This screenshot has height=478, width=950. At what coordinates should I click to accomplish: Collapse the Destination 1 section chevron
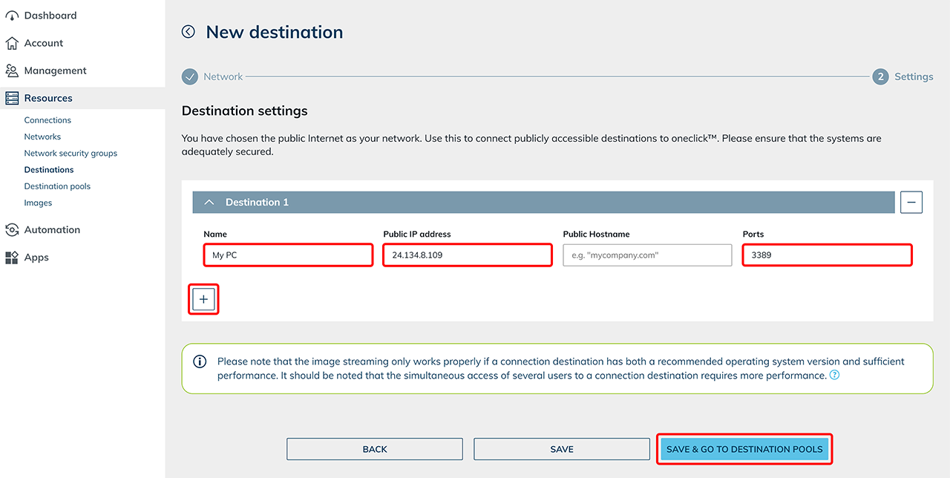click(209, 202)
